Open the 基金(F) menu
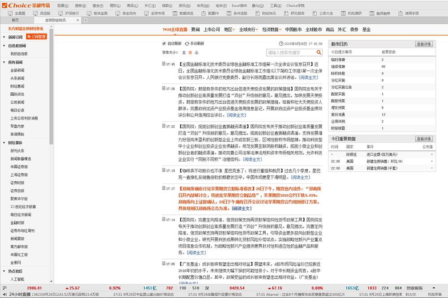The image size is (448, 298). (x=98, y=5)
